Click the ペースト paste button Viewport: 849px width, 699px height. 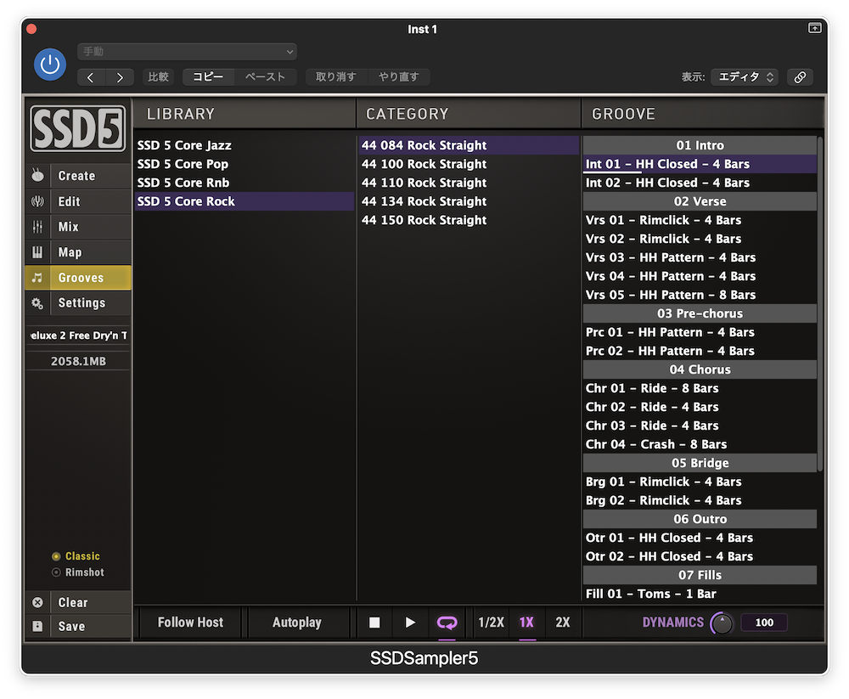265,77
